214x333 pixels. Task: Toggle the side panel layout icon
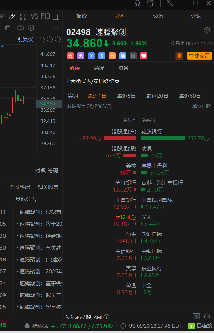tap(56, 16)
